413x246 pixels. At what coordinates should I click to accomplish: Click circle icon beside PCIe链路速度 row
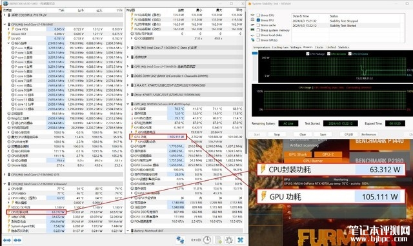[x=132, y=221]
